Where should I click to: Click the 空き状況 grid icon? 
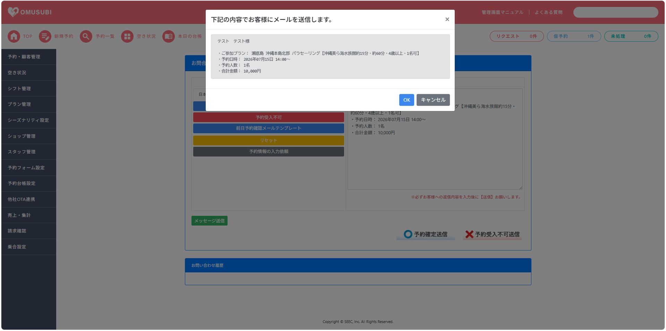(x=127, y=36)
